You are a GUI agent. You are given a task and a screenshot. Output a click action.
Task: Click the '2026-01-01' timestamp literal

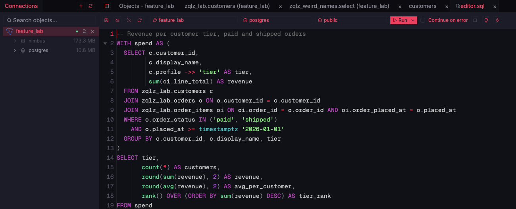tap(263, 129)
